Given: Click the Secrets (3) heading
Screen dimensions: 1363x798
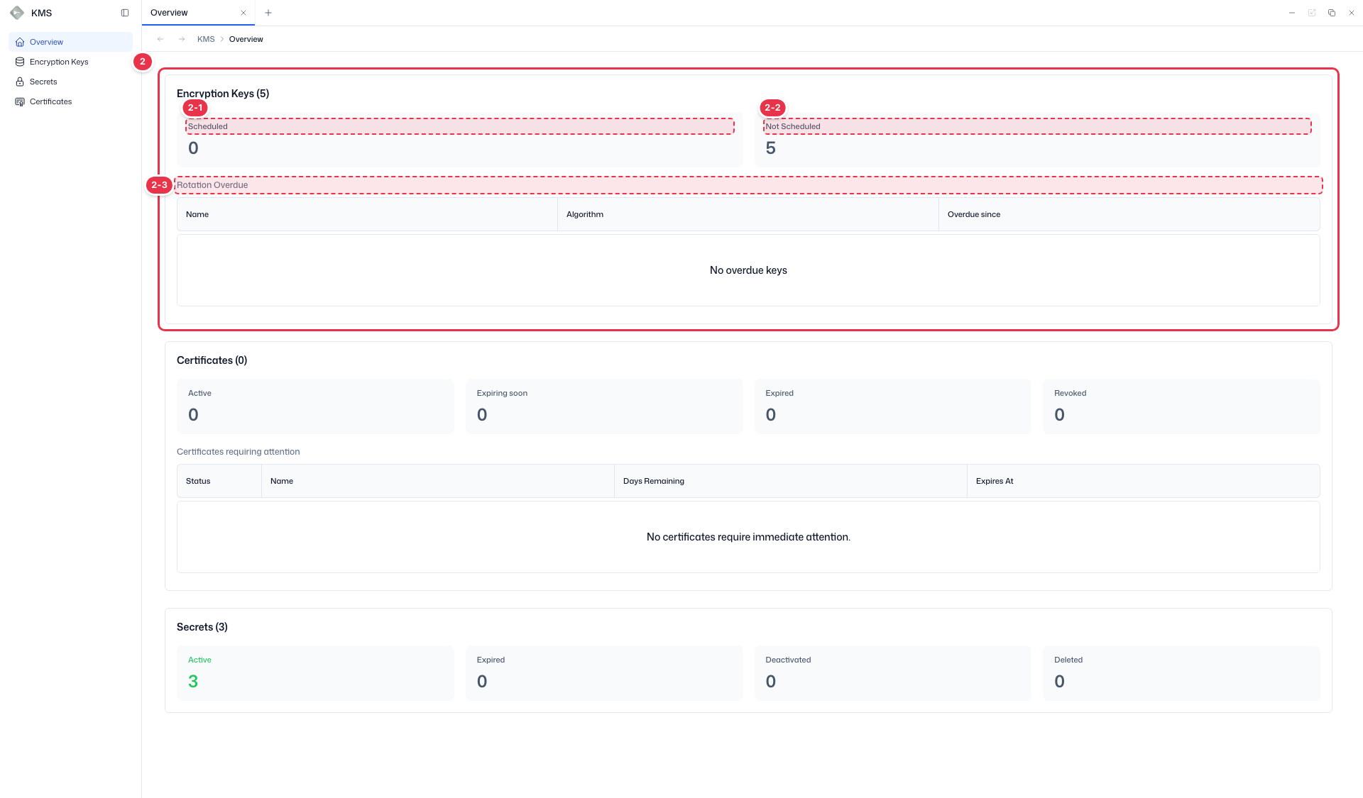Looking at the screenshot, I should pyautogui.click(x=202, y=627).
